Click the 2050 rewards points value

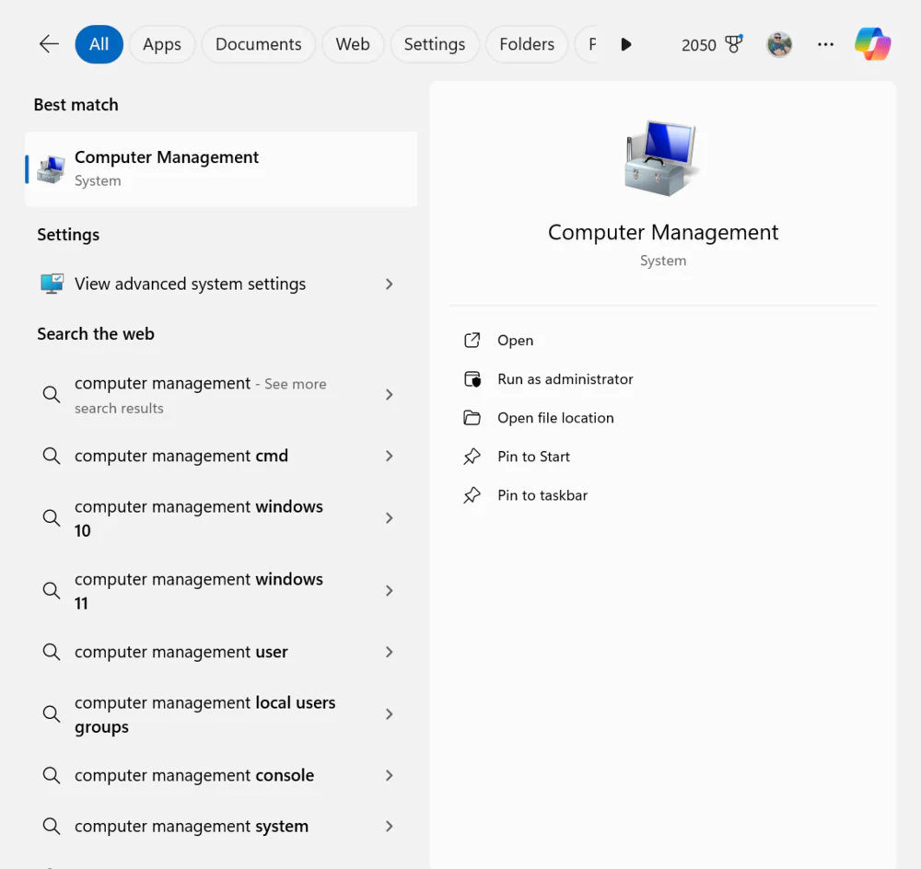(x=698, y=44)
